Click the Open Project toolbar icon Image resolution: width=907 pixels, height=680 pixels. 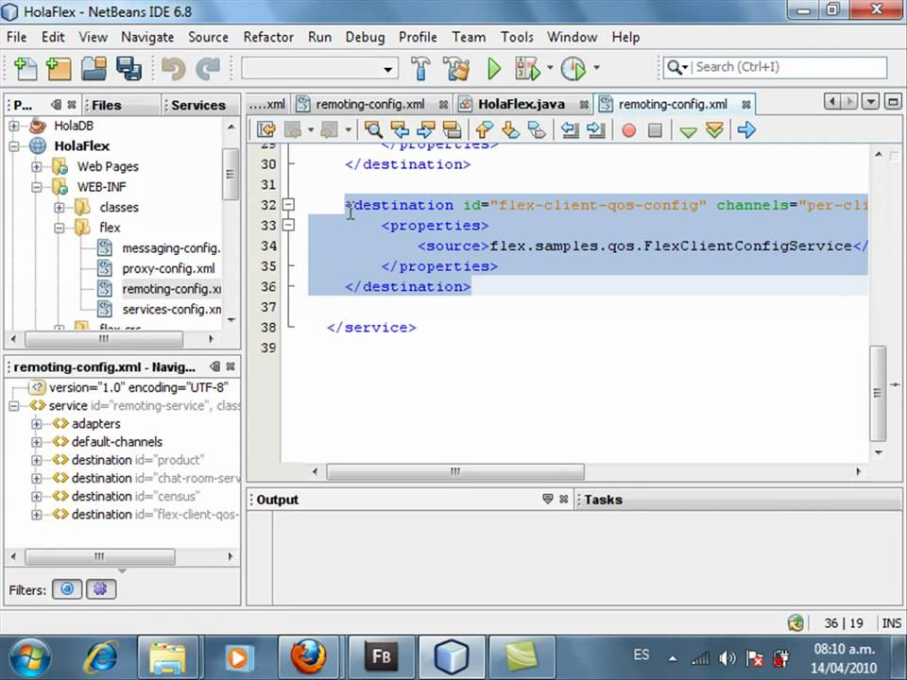click(x=94, y=68)
